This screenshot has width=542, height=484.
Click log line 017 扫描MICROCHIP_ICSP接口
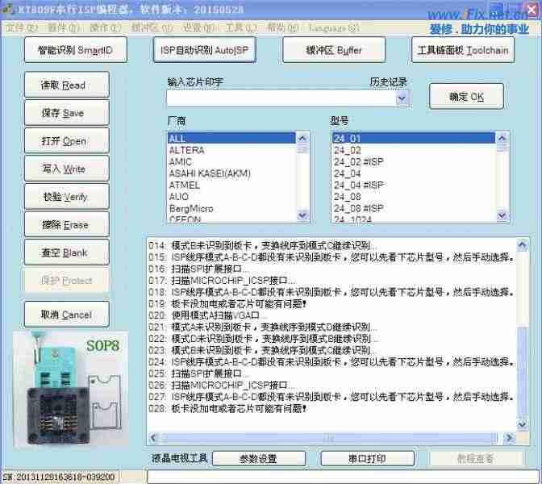pyautogui.click(x=222, y=281)
